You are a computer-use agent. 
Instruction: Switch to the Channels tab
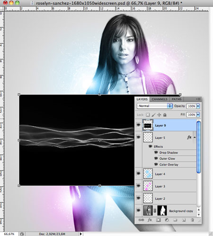coord(160,99)
